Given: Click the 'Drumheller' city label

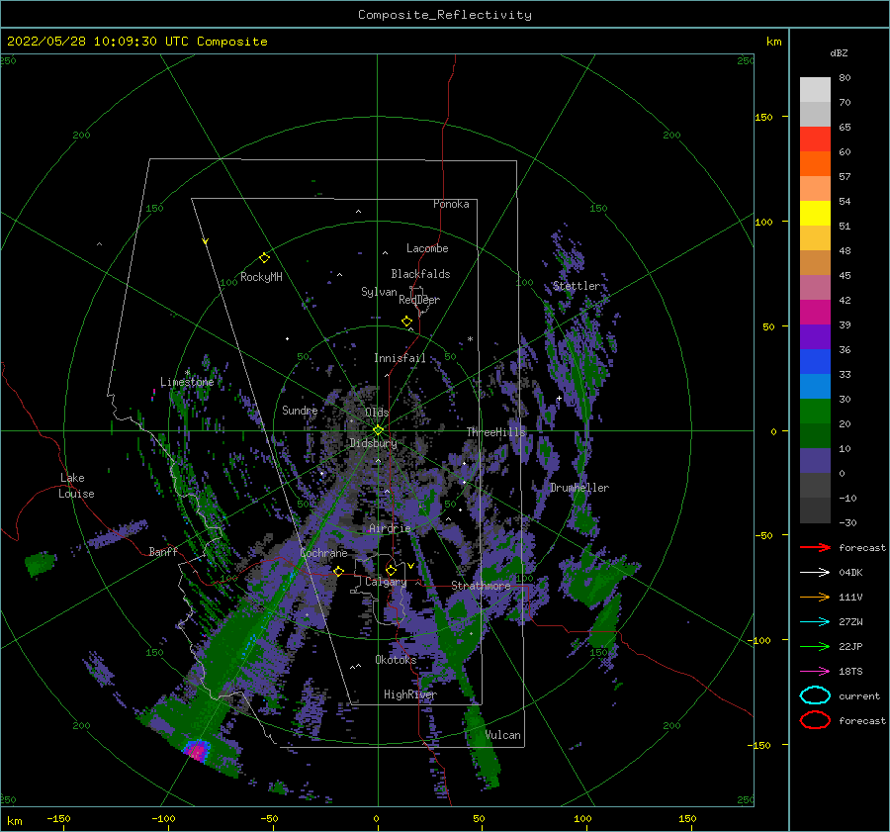Looking at the screenshot, I should 579,488.
